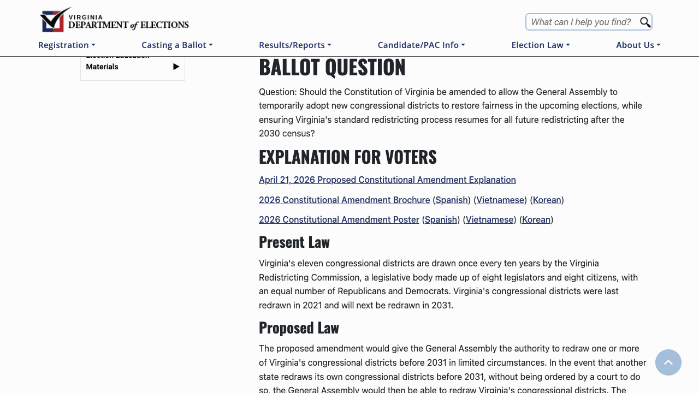The image size is (699, 393).
Task: Open the Spanish version of the brochure
Action: pyautogui.click(x=451, y=200)
